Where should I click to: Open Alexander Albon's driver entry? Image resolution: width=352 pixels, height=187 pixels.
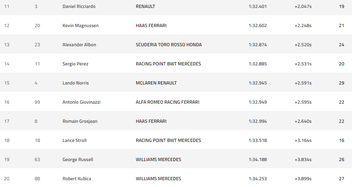click(79, 45)
